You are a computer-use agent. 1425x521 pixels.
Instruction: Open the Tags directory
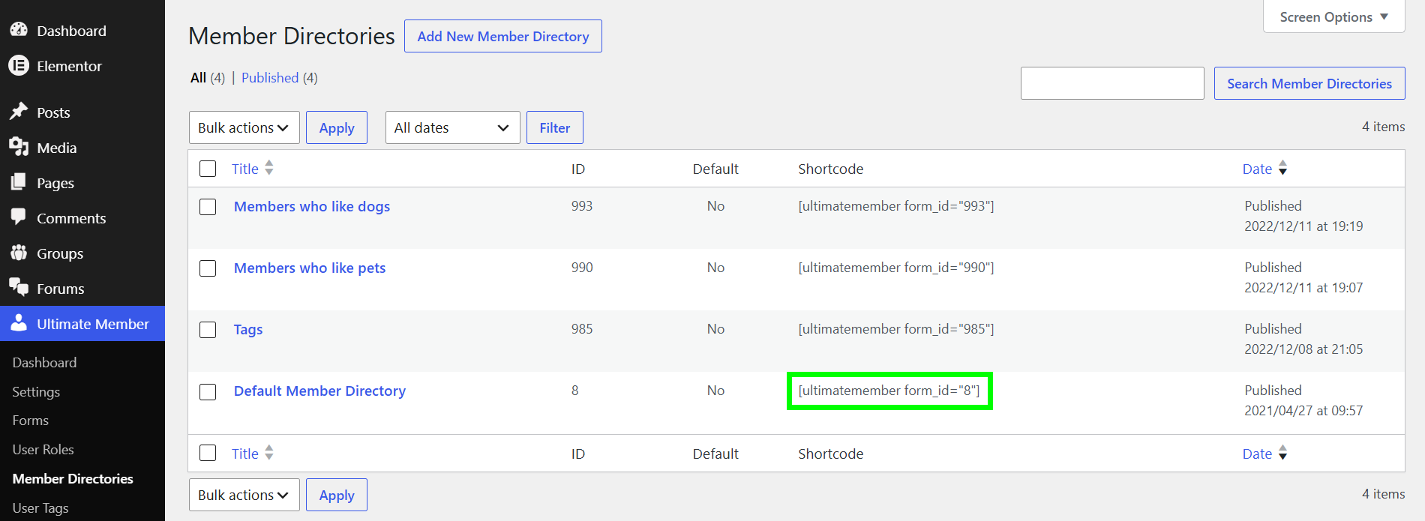pos(248,330)
